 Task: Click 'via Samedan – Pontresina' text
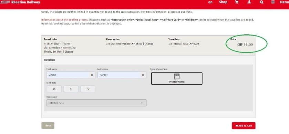pos(60,48)
